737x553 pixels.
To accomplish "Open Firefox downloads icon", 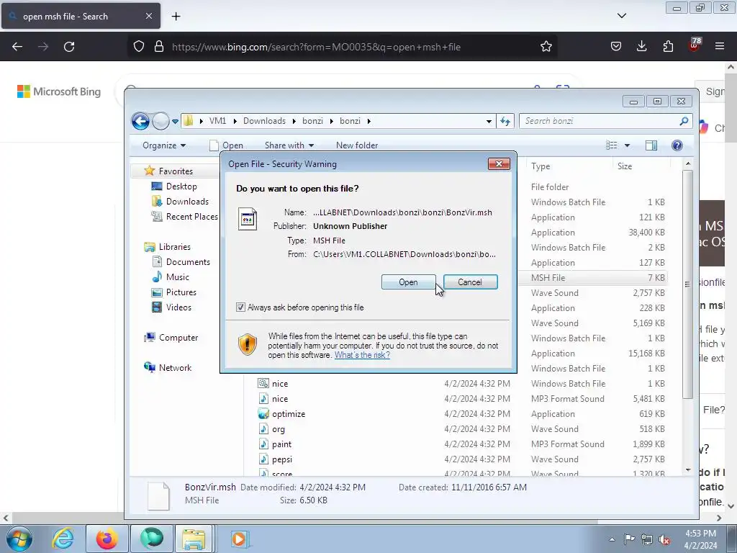I will (641, 46).
